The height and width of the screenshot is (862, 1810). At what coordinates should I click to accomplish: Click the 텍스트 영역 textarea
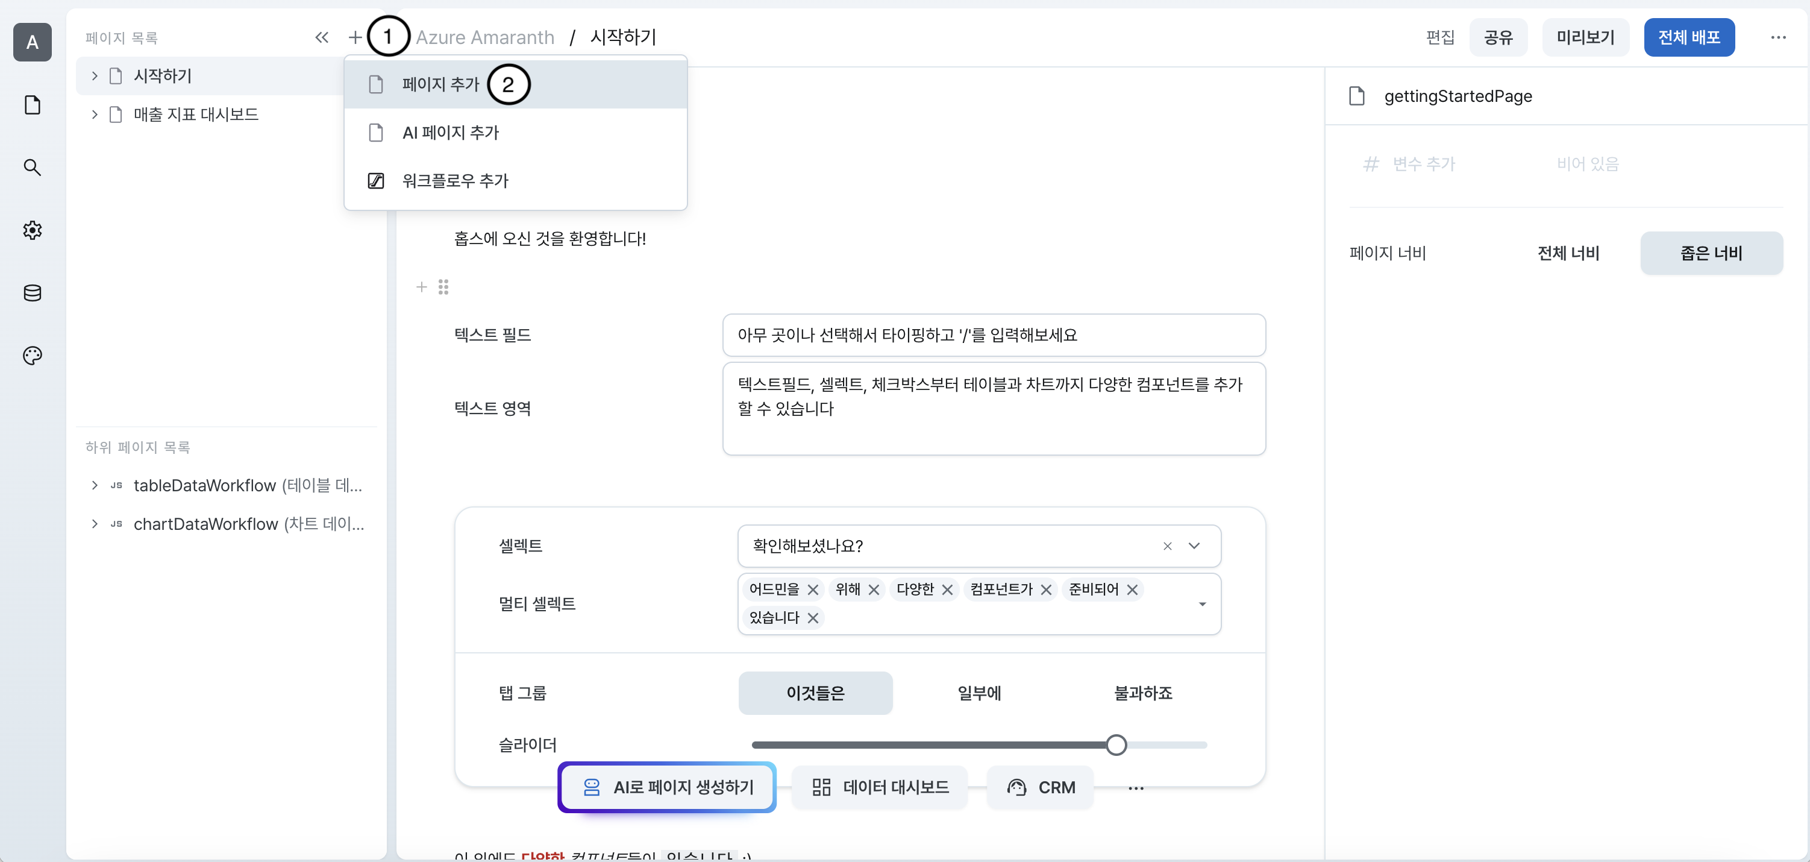point(994,409)
